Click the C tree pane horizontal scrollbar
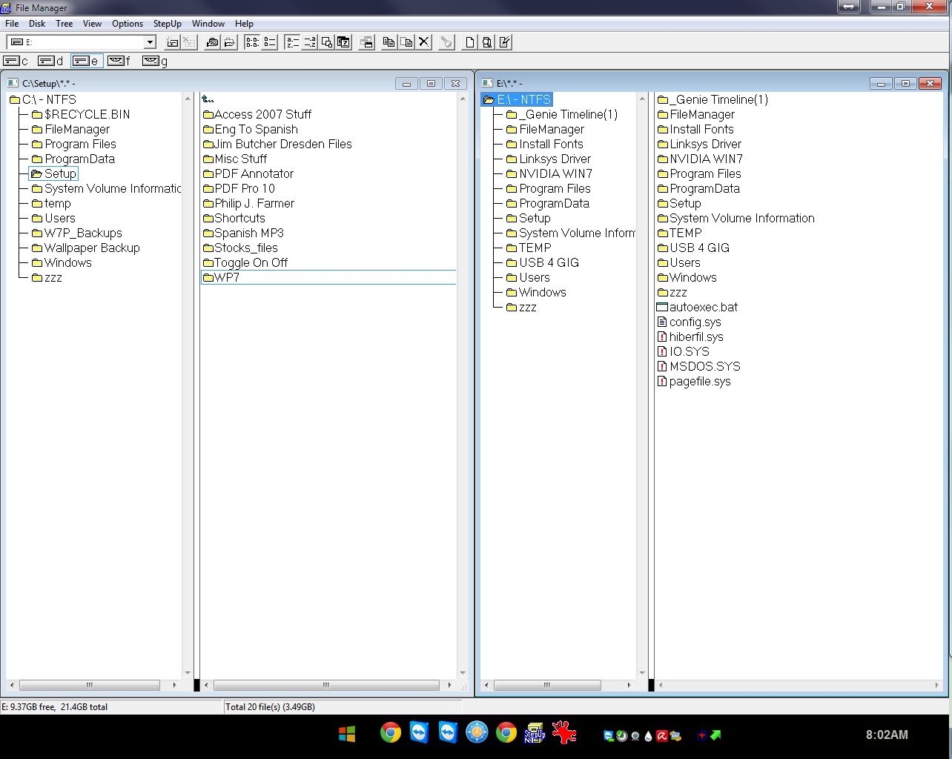Screen dimensions: 952x759 click(93, 685)
